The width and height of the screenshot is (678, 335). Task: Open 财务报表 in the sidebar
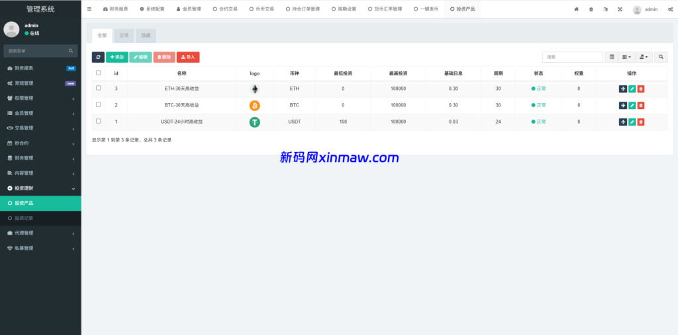coord(40,68)
